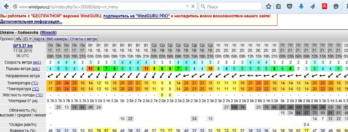Show bookmarks list icon in toolbar
Viewport: 348px width, 132px height.
(x=278, y=6)
